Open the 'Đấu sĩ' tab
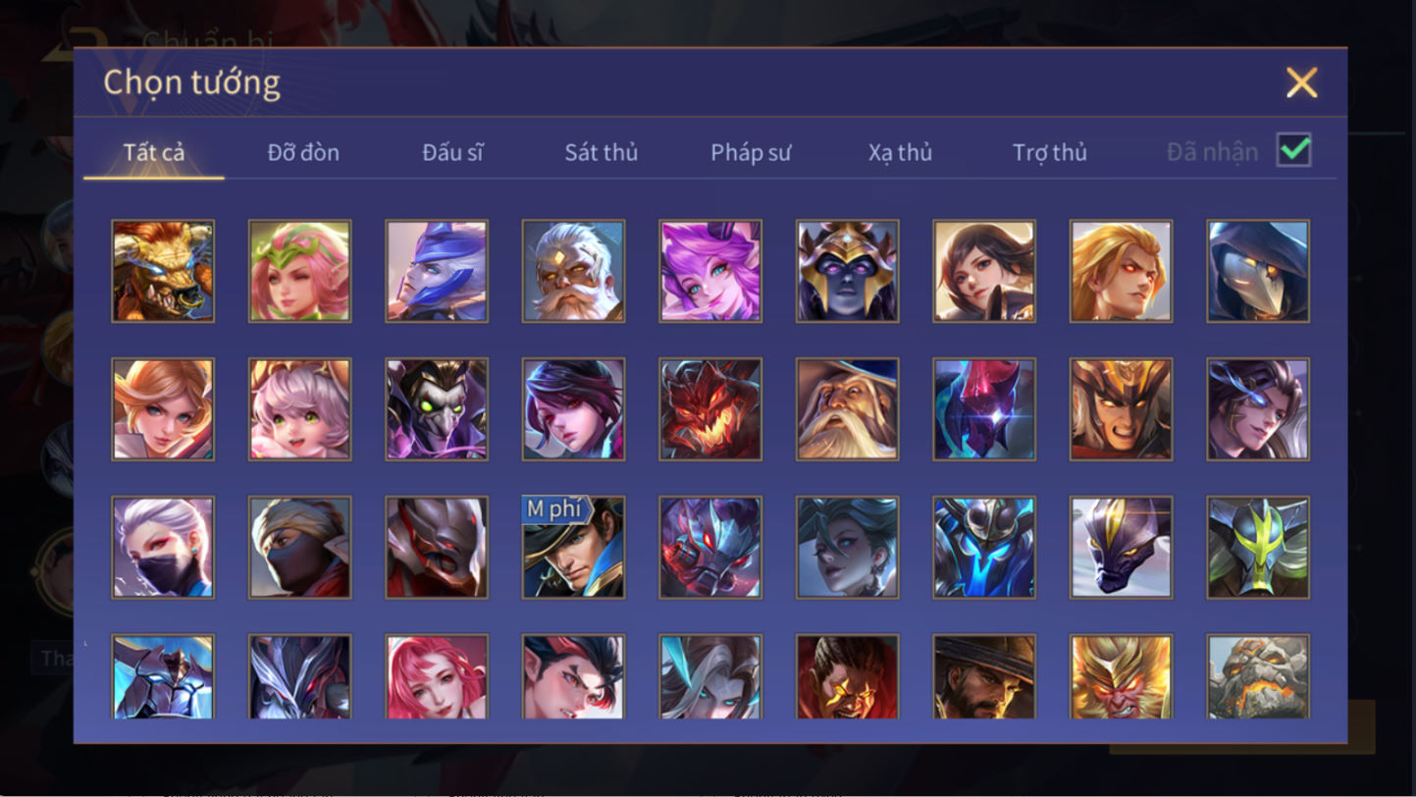The height and width of the screenshot is (797, 1416). tap(452, 152)
